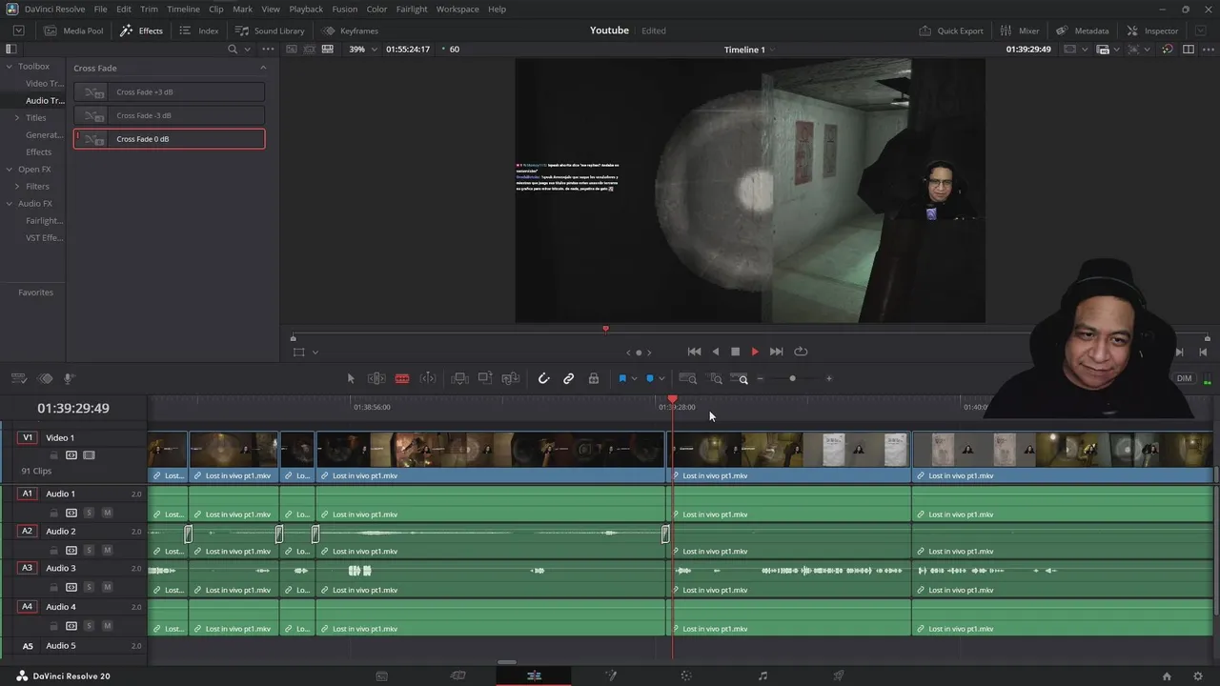Open the Fairlight menu
The image size is (1220, 686).
point(412,9)
